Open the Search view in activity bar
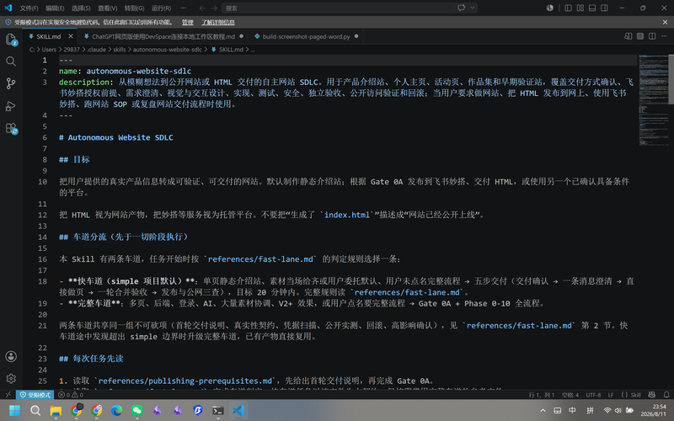Viewport: 674px width, 421px height. point(11,61)
